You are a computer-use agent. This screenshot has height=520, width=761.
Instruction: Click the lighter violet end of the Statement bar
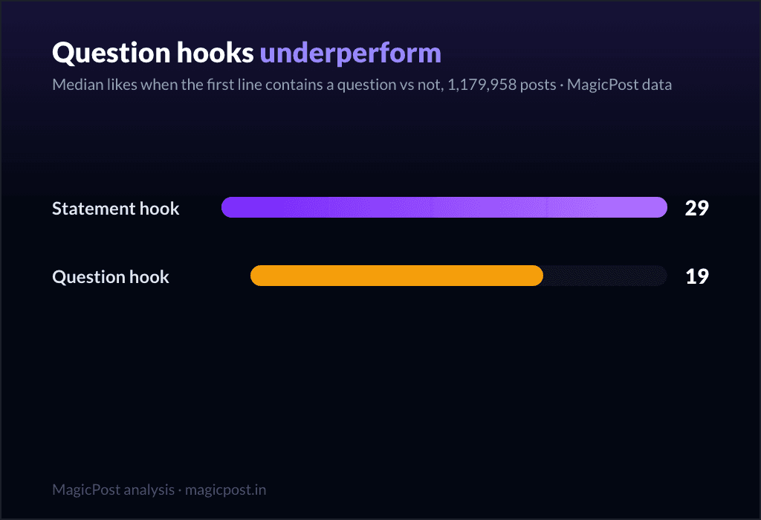point(631,207)
